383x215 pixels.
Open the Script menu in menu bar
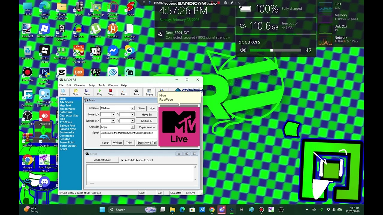click(92, 85)
